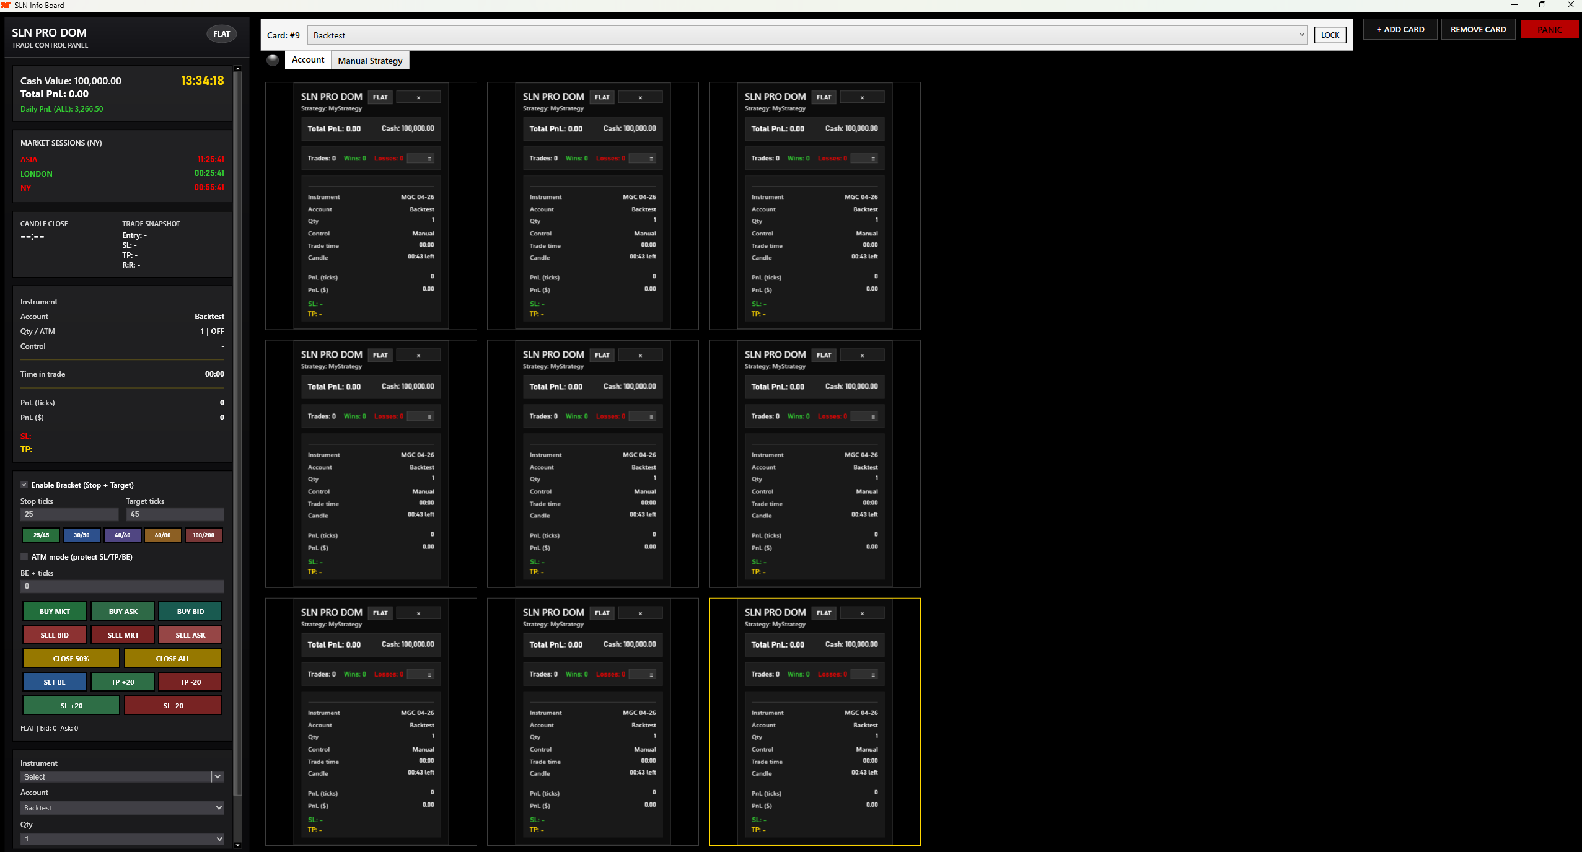Choose the purple 40/60 bracket preset
This screenshot has height=852, width=1582.
122,535
